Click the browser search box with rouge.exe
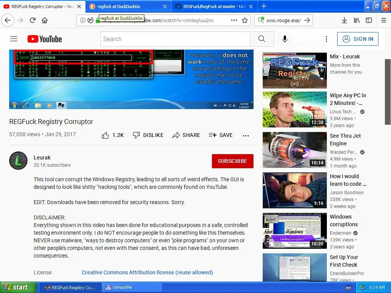The image size is (391, 293). click(x=284, y=21)
